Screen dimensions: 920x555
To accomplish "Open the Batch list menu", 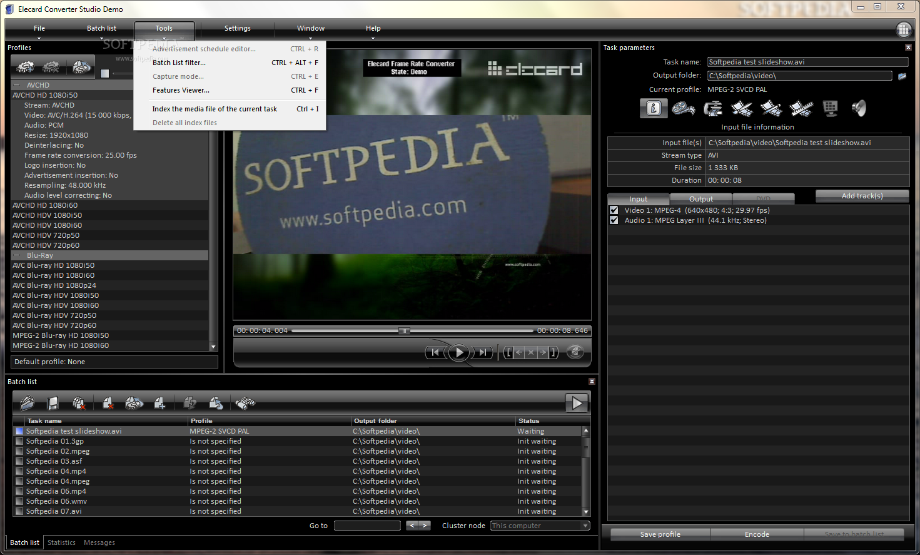I will click(x=101, y=28).
